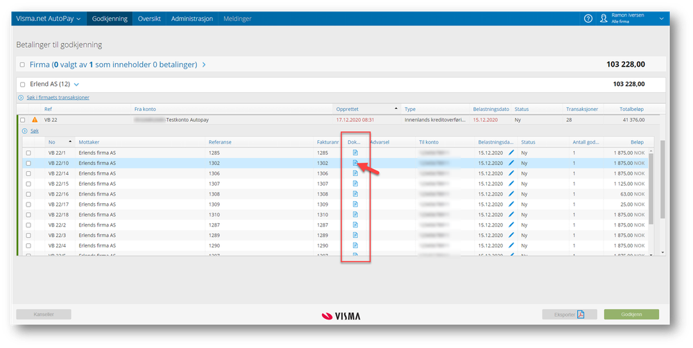Click the green Godkjenn button
This screenshot has width=693, height=348.
631,315
